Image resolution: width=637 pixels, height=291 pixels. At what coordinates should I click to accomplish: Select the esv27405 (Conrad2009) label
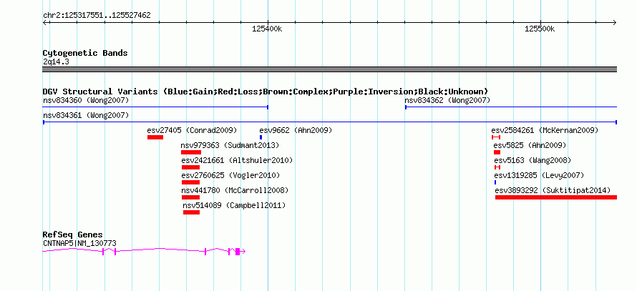(192, 130)
